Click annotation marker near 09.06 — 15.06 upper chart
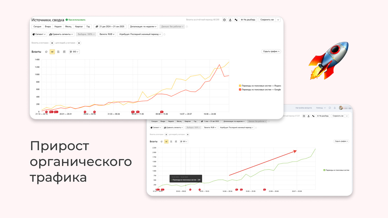 click(x=162, y=112)
